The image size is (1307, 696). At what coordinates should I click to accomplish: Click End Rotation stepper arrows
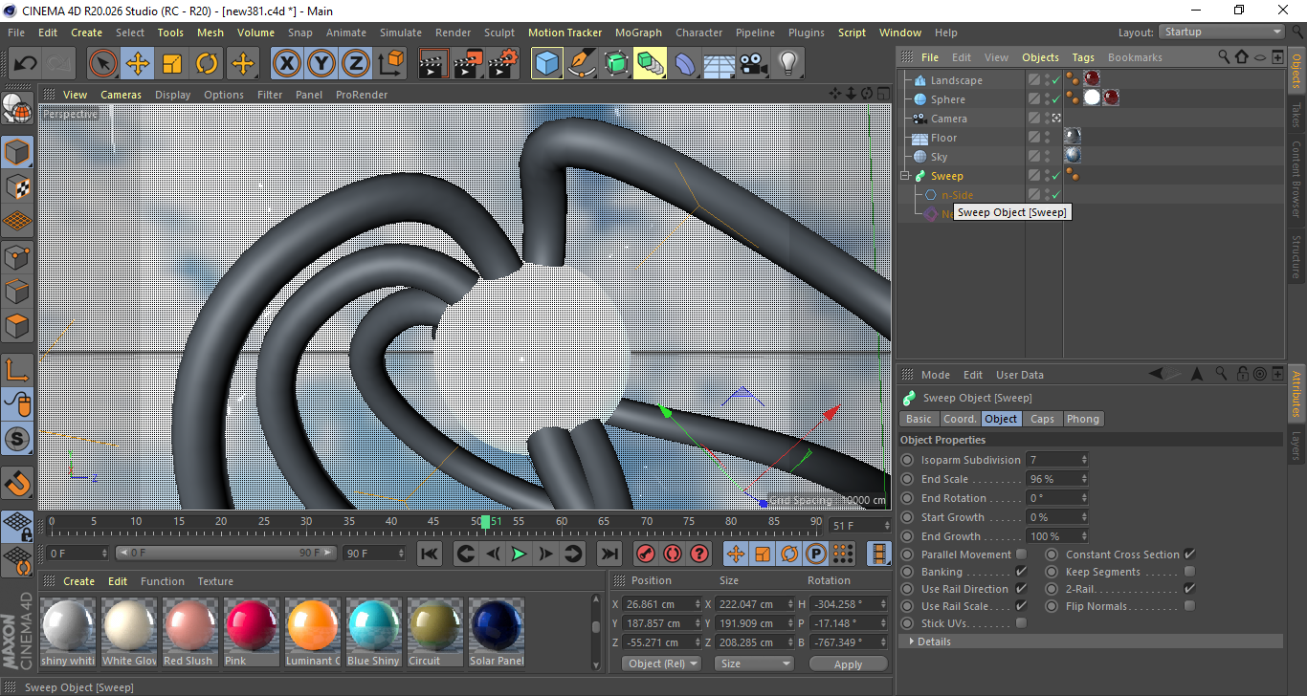1084,498
